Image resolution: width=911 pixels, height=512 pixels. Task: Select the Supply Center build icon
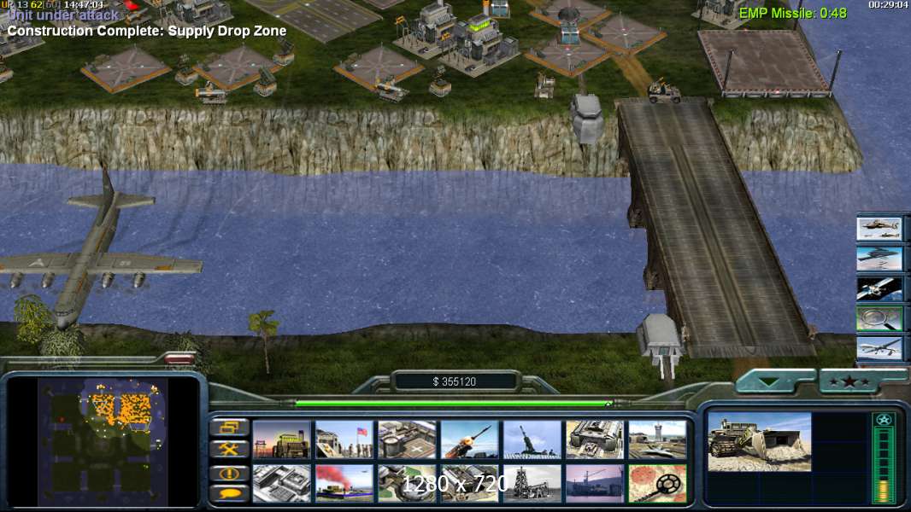click(x=407, y=439)
